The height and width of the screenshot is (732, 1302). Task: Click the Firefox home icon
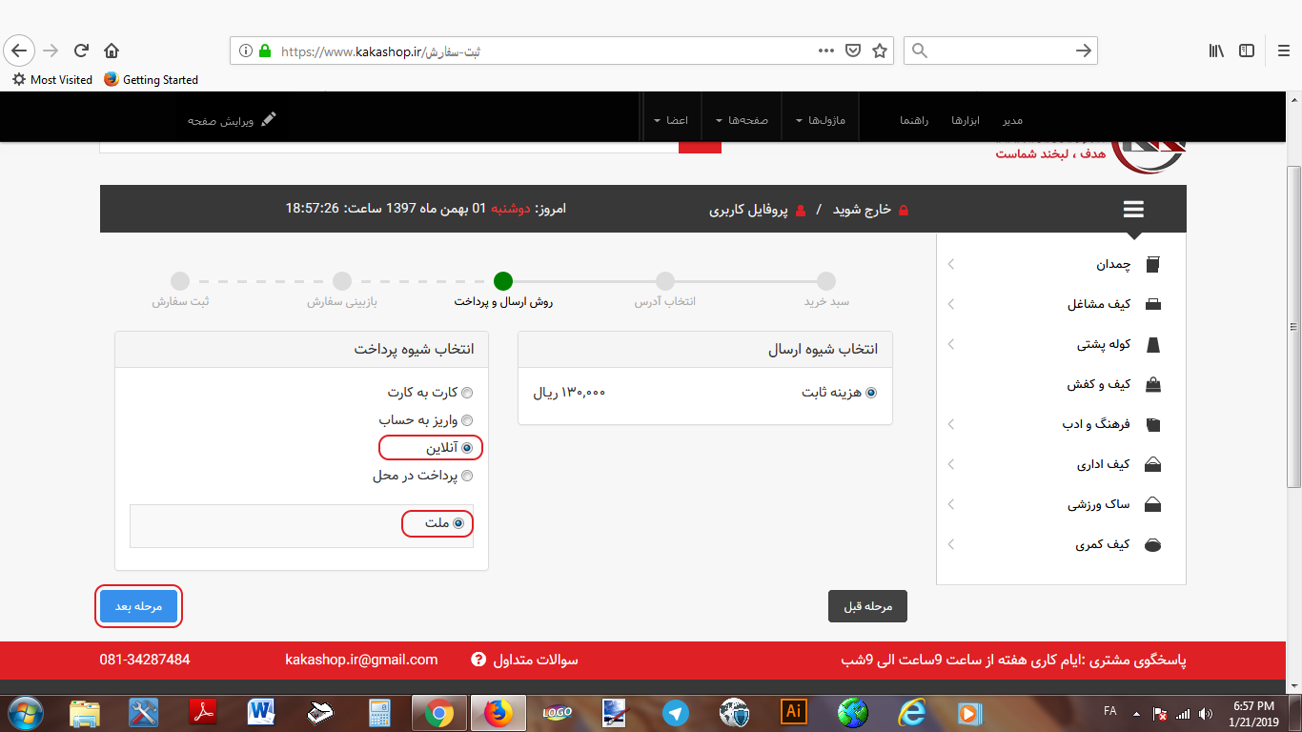[112, 51]
